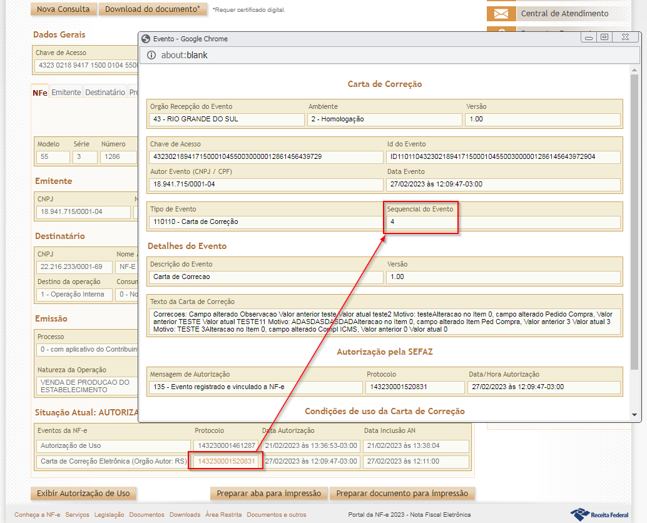Click the site info icon beside about:blank

(x=151, y=55)
